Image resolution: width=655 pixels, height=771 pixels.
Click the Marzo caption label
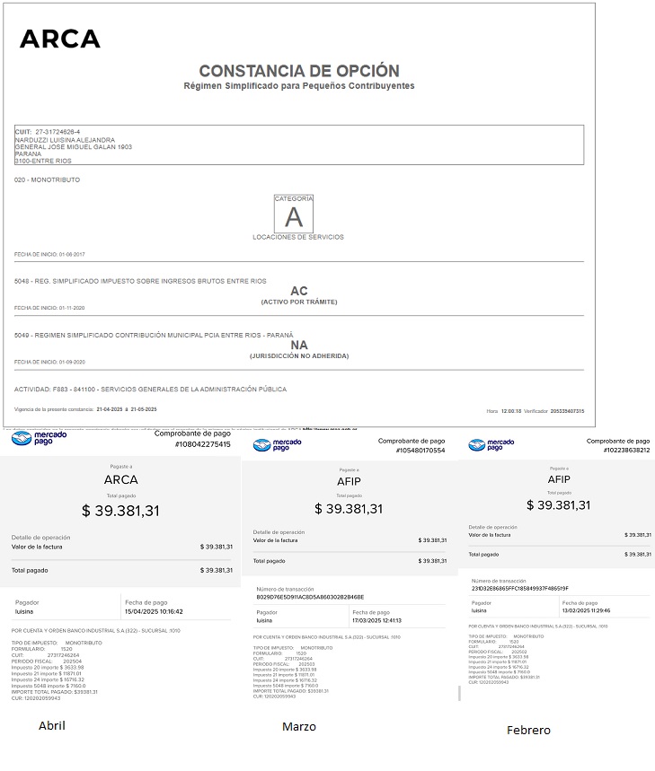point(298,727)
